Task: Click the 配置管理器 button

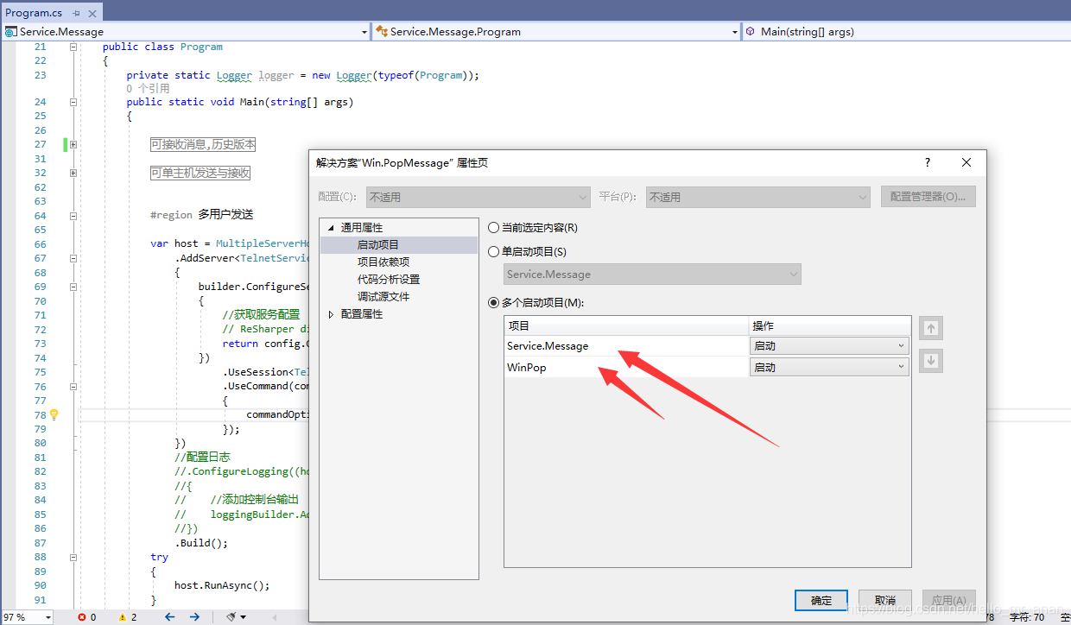Action: pyautogui.click(x=928, y=197)
